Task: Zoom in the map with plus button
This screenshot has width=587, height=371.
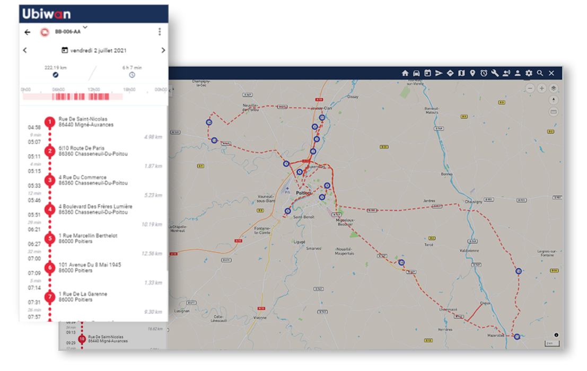Action: [541, 89]
